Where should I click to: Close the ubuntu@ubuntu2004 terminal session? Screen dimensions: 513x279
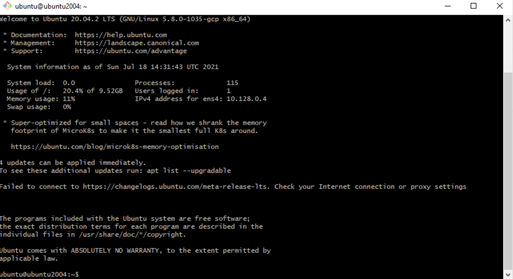click(x=500, y=6)
